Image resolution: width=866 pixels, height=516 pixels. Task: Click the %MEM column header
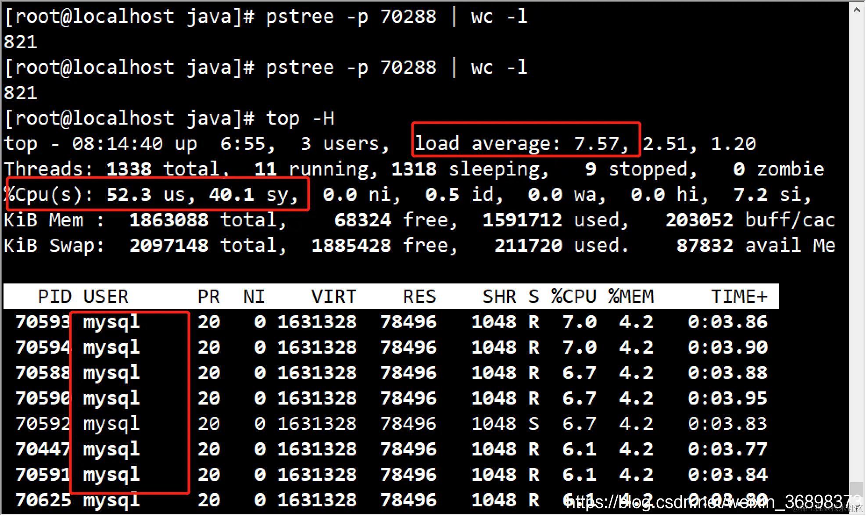tap(631, 297)
